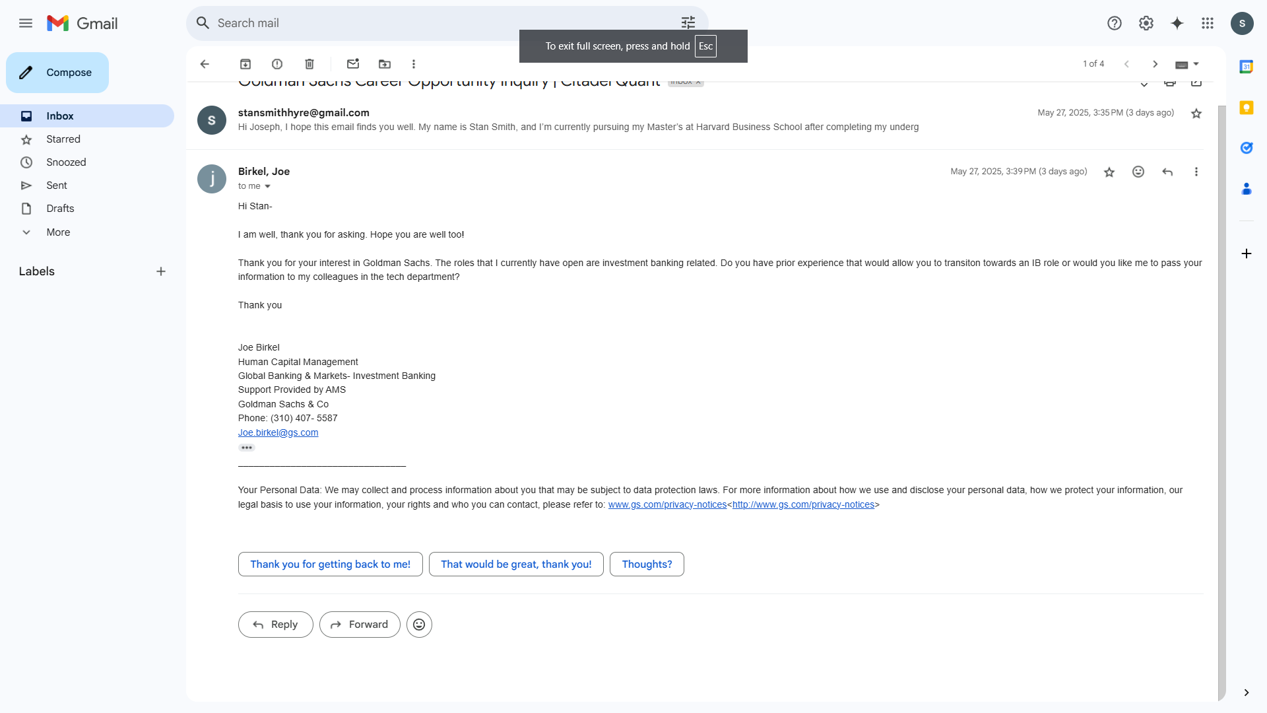This screenshot has width=1267, height=713.
Task: Star the stansmithhyre message
Action: click(x=1196, y=114)
